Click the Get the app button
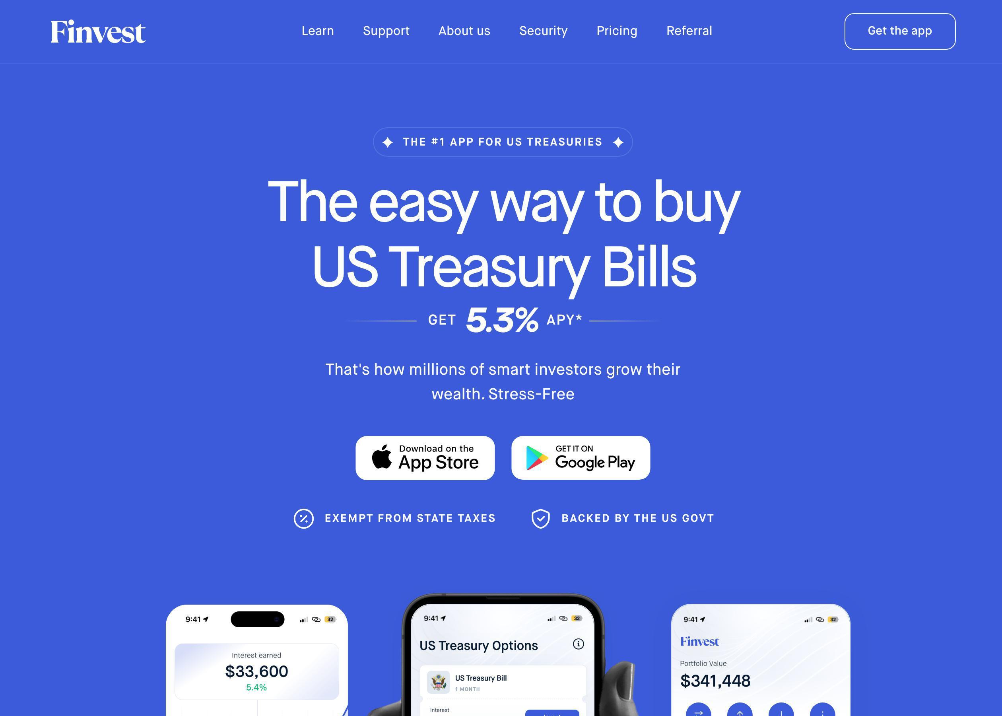This screenshot has width=1002, height=716. [900, 31]
